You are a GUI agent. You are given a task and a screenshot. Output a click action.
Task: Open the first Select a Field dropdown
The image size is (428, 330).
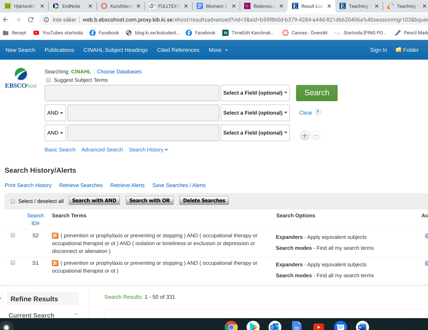[x=255, y=93]
